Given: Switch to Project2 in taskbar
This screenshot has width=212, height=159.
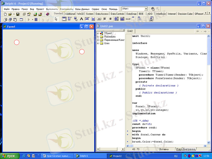Looking at the screenshot, I should pos(117,156).
